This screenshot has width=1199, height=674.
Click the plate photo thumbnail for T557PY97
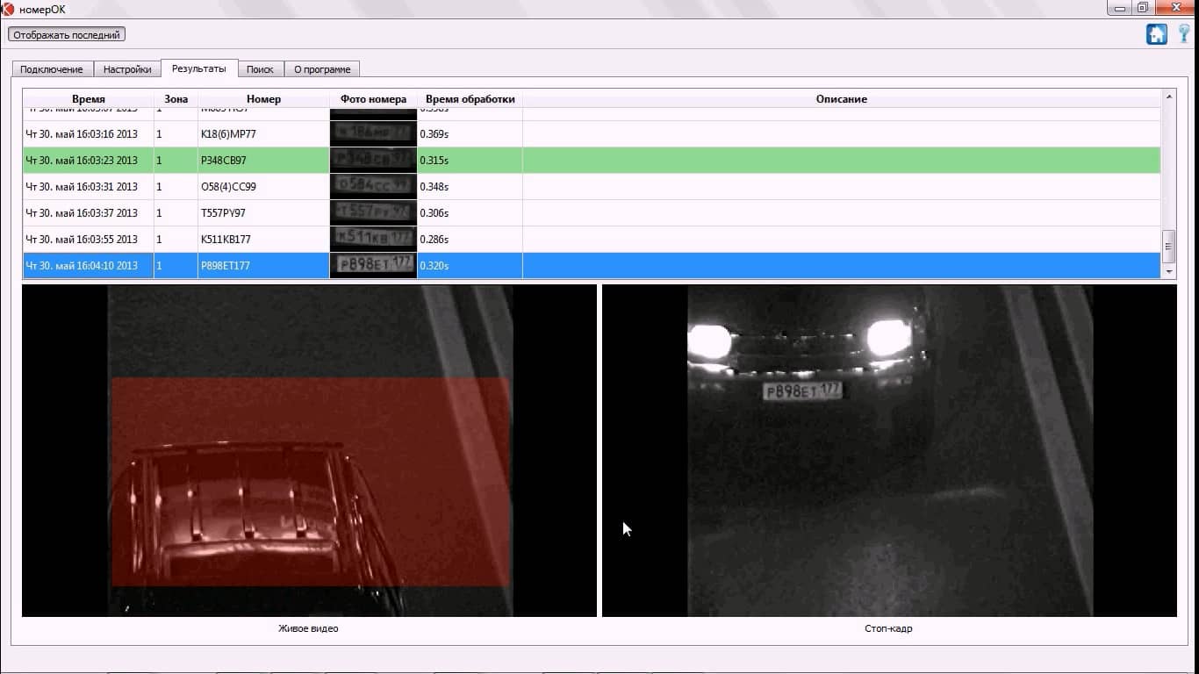point(373,213)
